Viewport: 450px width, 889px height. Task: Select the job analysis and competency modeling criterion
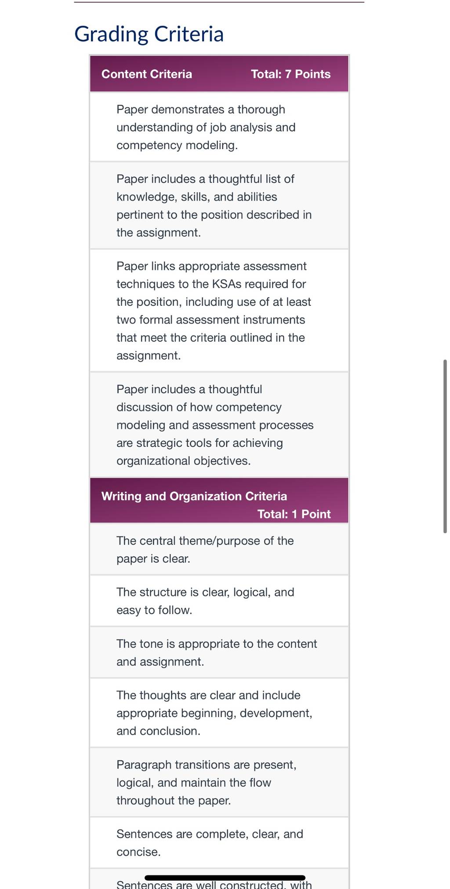click(219, 127)
